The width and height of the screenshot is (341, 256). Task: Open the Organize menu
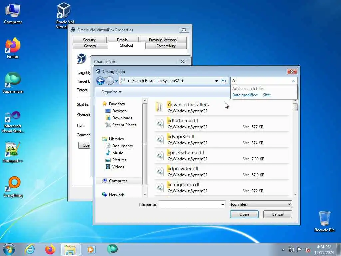(x=111, y=92)
